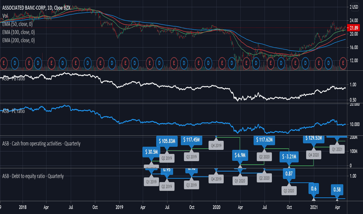
Task: Click the Q1 2020 tag in the debt to equity pane
Action: (x=240, y=181)
